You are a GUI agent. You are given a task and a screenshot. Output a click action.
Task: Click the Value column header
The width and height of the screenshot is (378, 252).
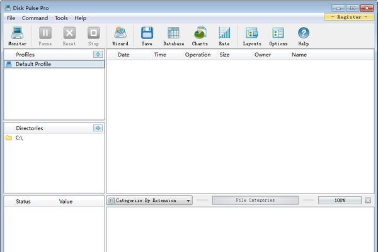click(x=66, y=202)
